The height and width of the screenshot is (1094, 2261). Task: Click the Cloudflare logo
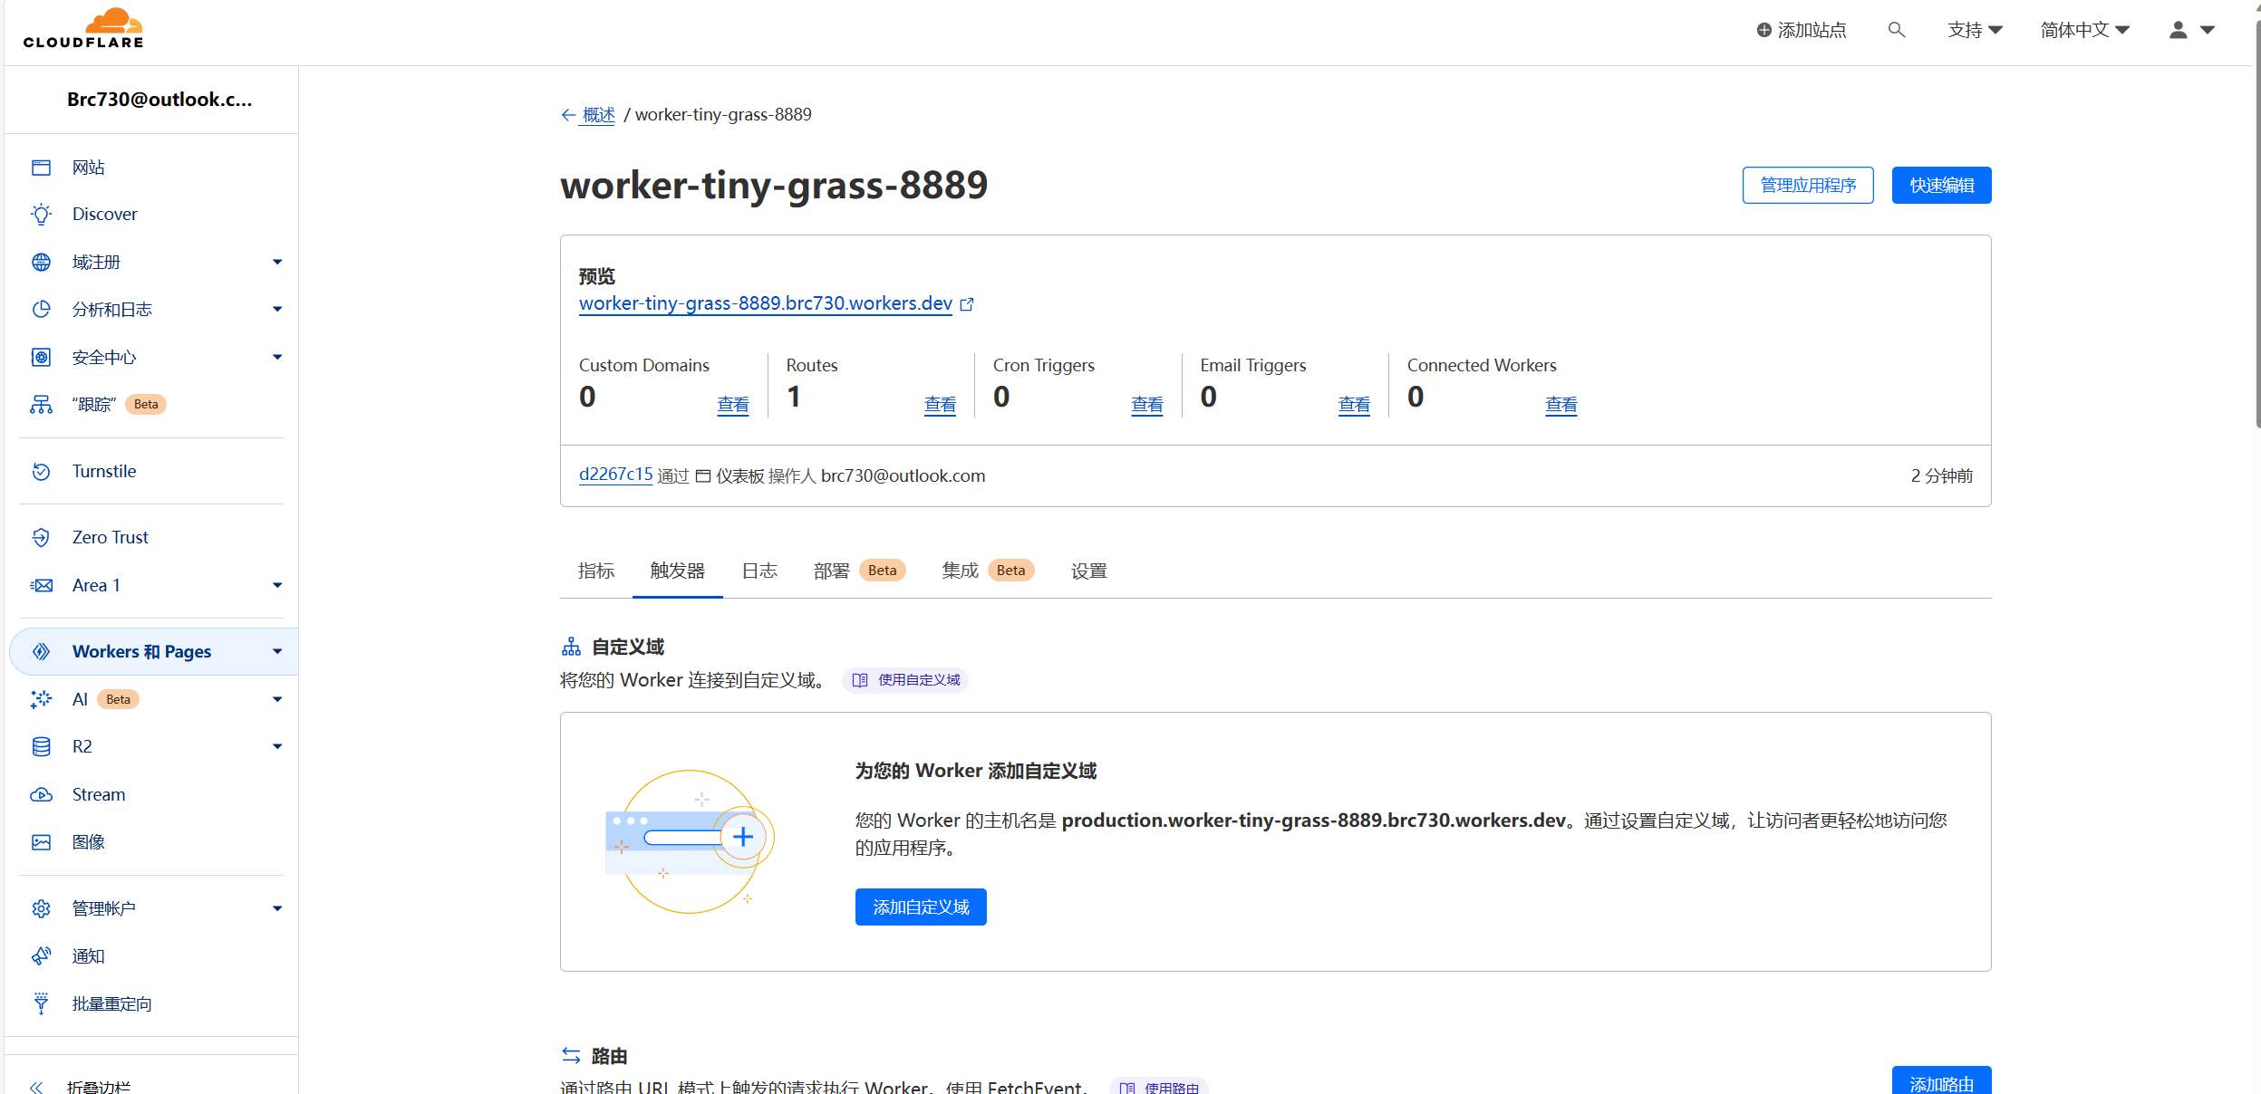[83, 28]
